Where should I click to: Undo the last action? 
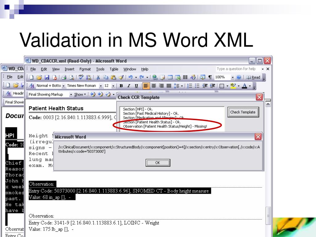131,77
